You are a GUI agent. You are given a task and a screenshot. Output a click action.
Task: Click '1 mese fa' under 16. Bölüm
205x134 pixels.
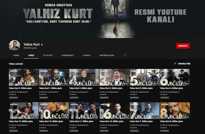(x=103, y=128)
